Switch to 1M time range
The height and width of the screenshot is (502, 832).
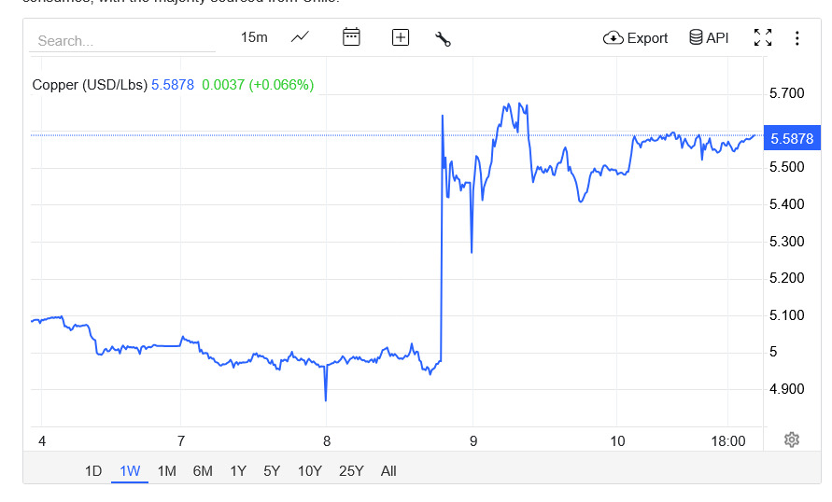point(166,471)
